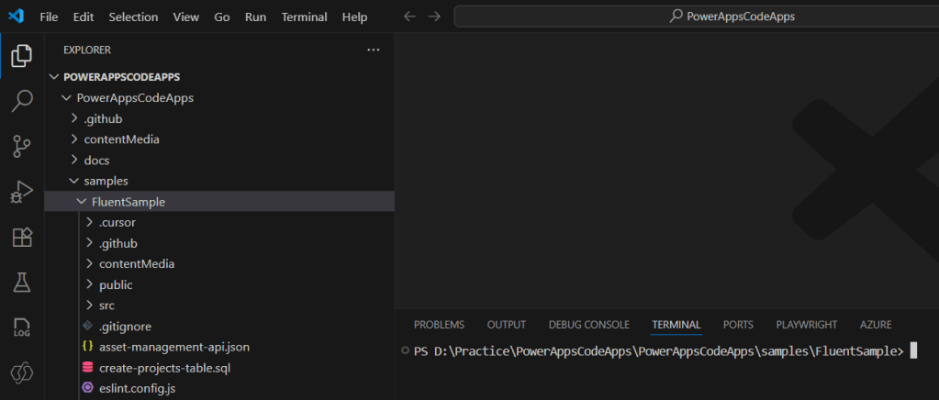The image size is (939, 400).
Task: Expand the src folder
Action: pyautogui.click(x=106, y=306)
